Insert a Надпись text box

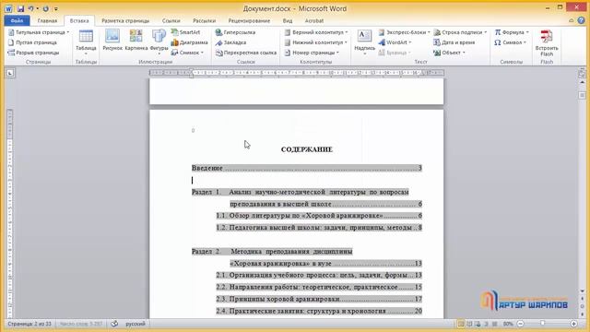[x=364, y=41]
